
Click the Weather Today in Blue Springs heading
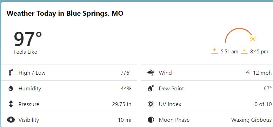(x=65, y=13)
